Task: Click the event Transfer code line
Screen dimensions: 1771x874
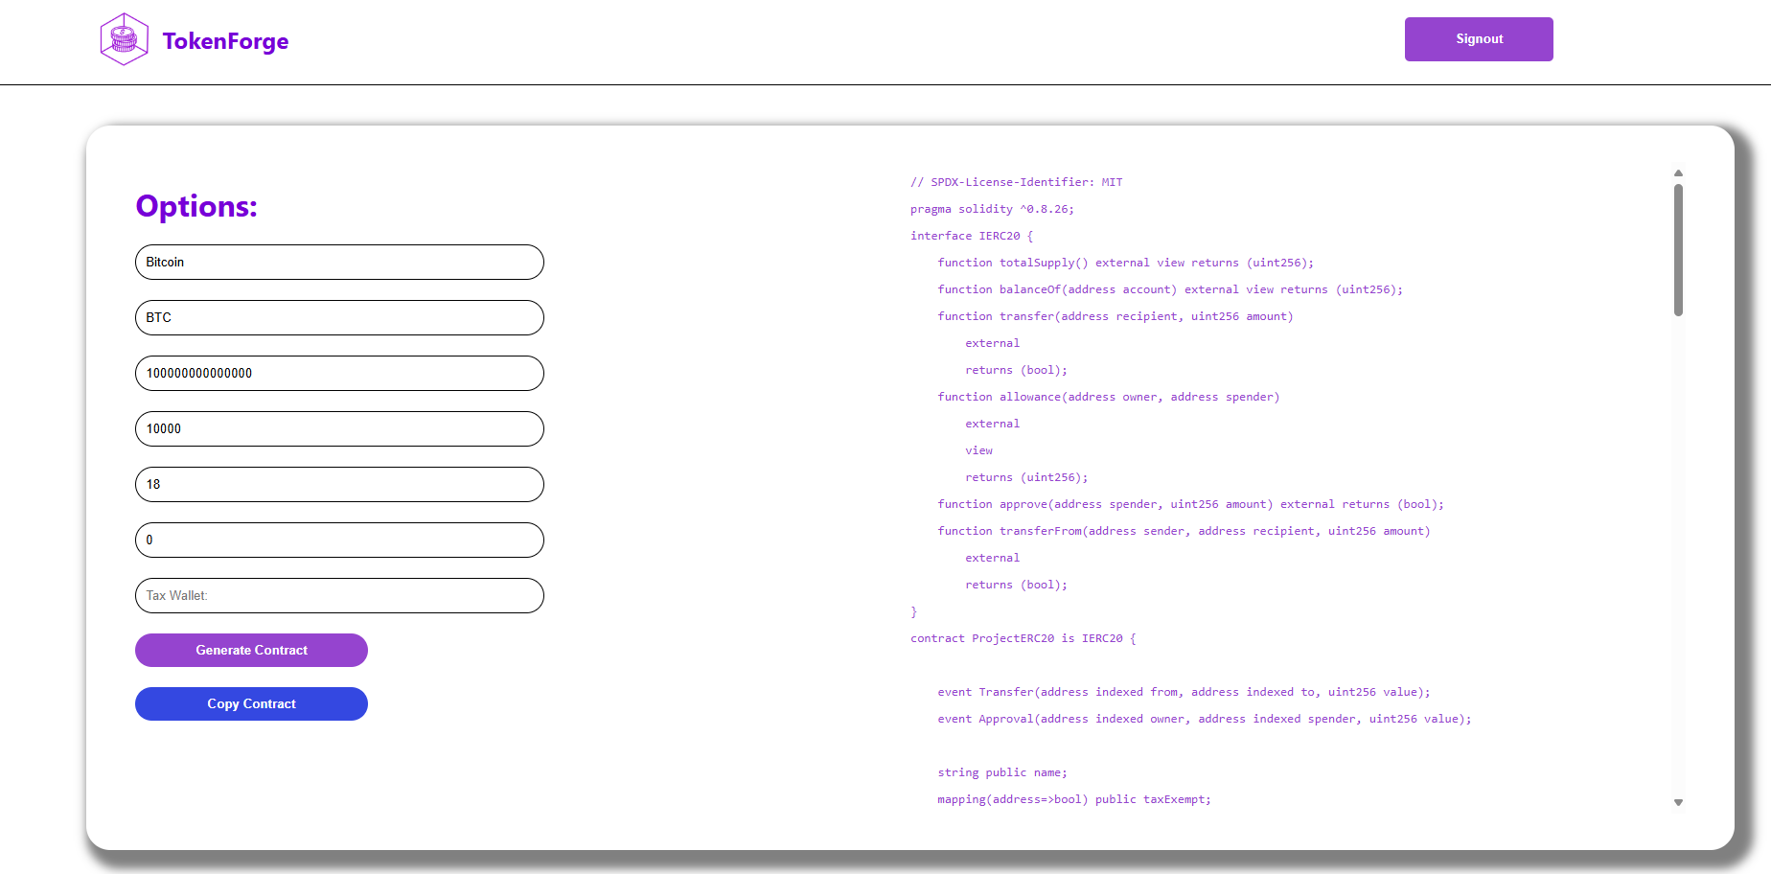Action: click(1184, 692)
